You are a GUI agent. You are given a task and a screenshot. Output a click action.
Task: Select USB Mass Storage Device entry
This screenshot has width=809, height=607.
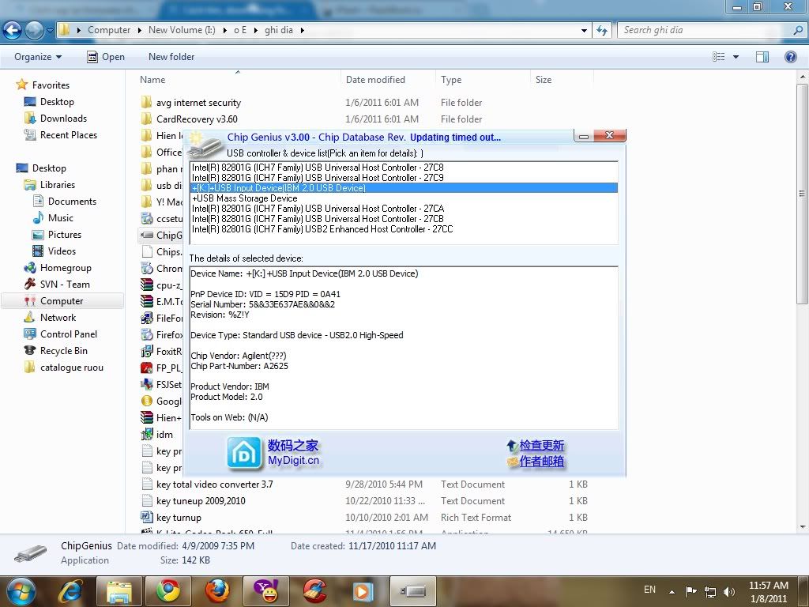coord(404,198)
